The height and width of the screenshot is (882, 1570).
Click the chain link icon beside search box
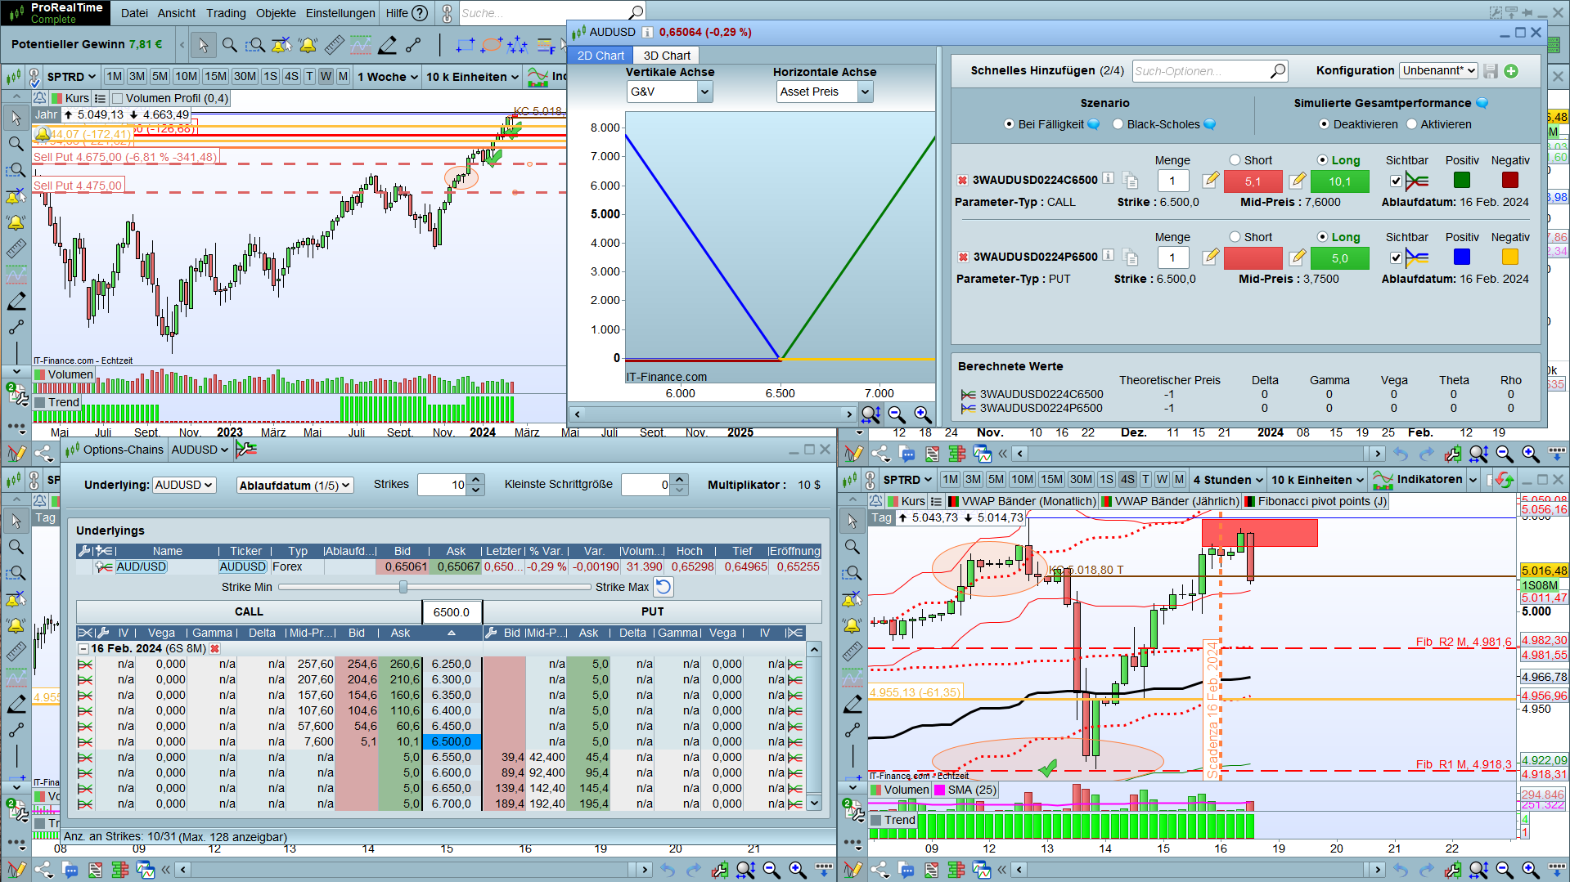447,13
